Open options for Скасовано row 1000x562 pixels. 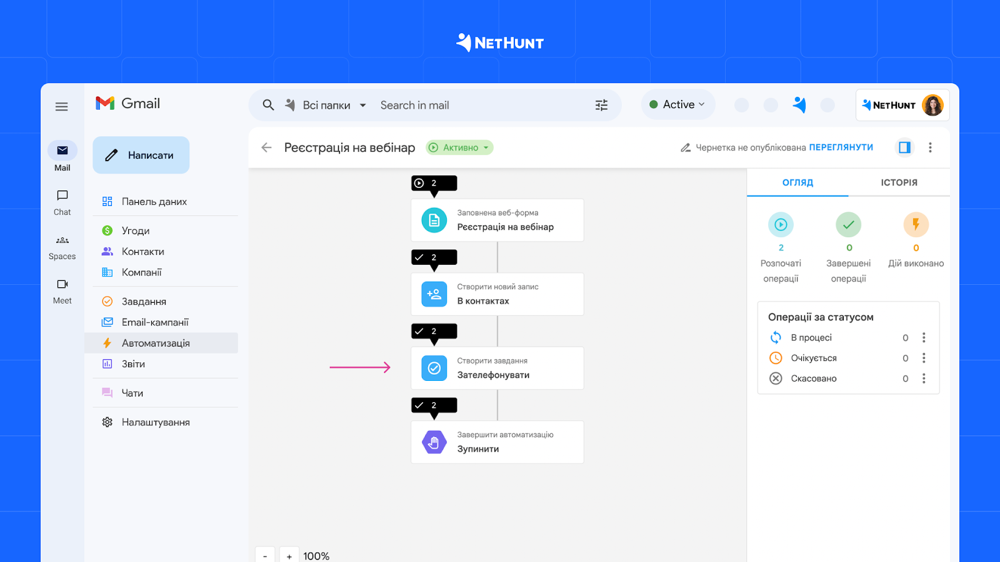(924, 378)
